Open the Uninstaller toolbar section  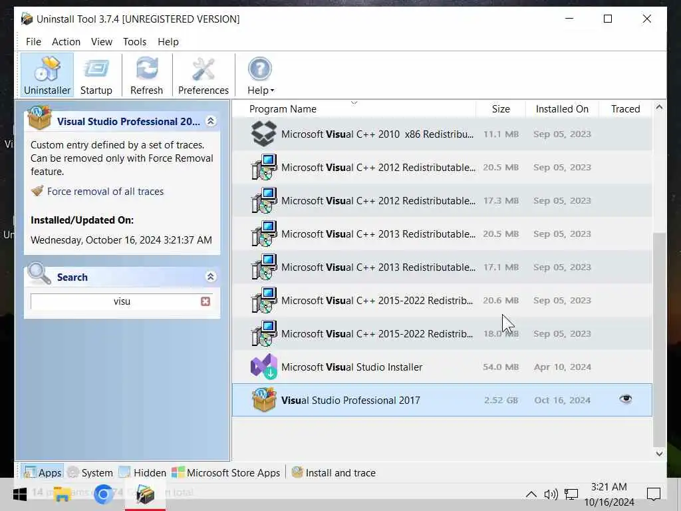click(x=47, y=75)
